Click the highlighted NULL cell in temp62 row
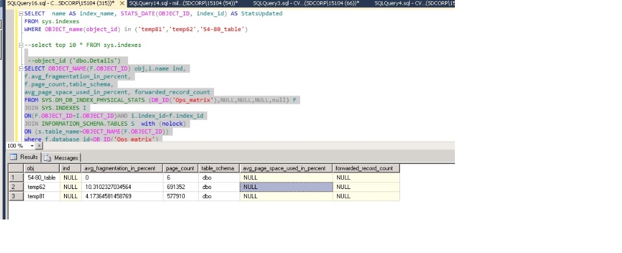This screenshot has width=622, height=253. 286,187
